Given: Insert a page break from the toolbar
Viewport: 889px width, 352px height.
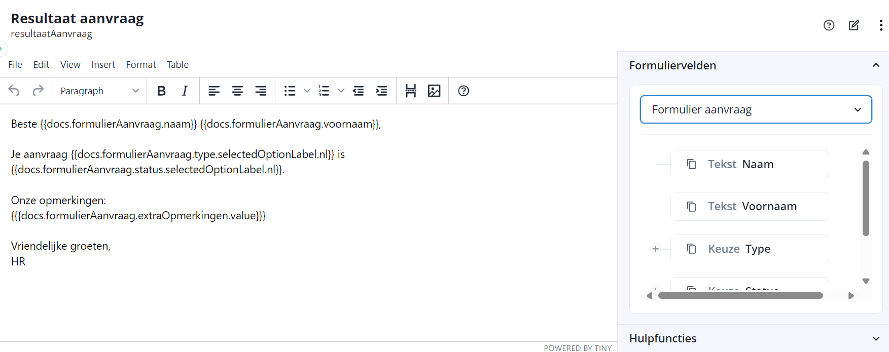Looking at the screenshot, I should (x=411, y=91).
